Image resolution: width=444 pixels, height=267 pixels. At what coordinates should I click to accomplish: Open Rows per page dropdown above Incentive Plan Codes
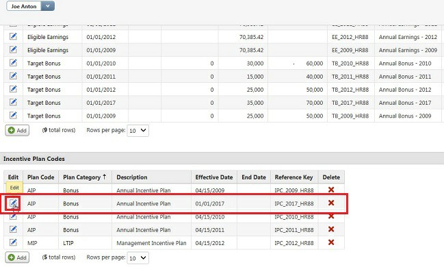coord(138,130)
